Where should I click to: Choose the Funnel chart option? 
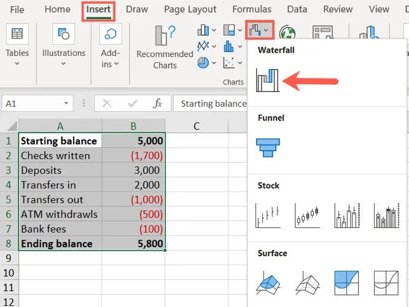click(x=268, y=147)
